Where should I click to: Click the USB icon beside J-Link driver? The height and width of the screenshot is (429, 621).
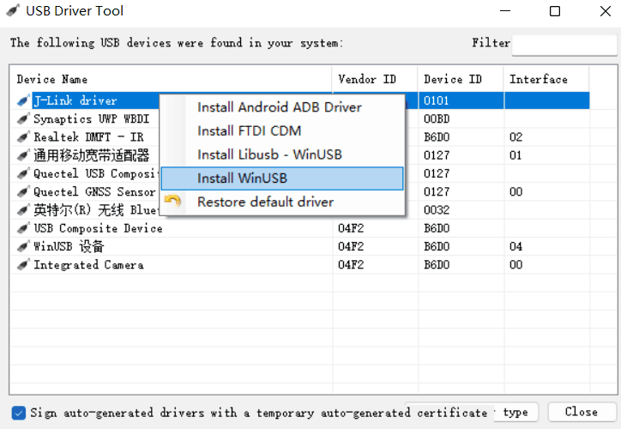pos(23,101)
